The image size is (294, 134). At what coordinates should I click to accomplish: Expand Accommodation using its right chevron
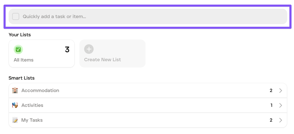point(280,91)
